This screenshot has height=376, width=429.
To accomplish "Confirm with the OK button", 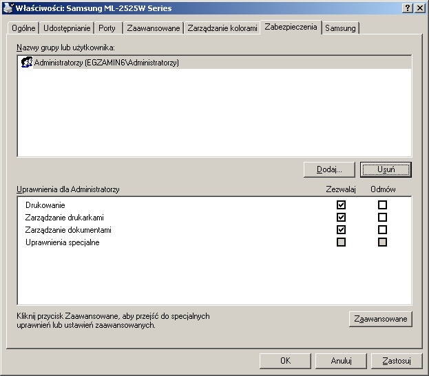I will coord(285,361).
